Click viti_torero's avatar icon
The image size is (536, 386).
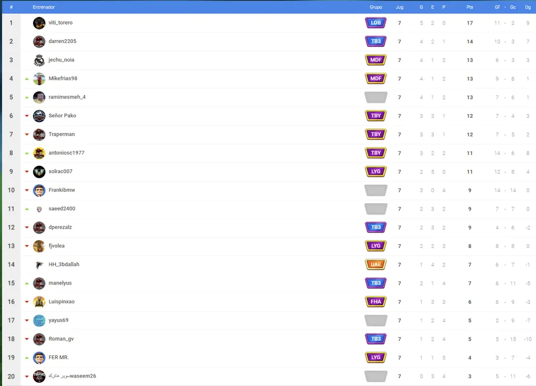click(x=39, y=23)
